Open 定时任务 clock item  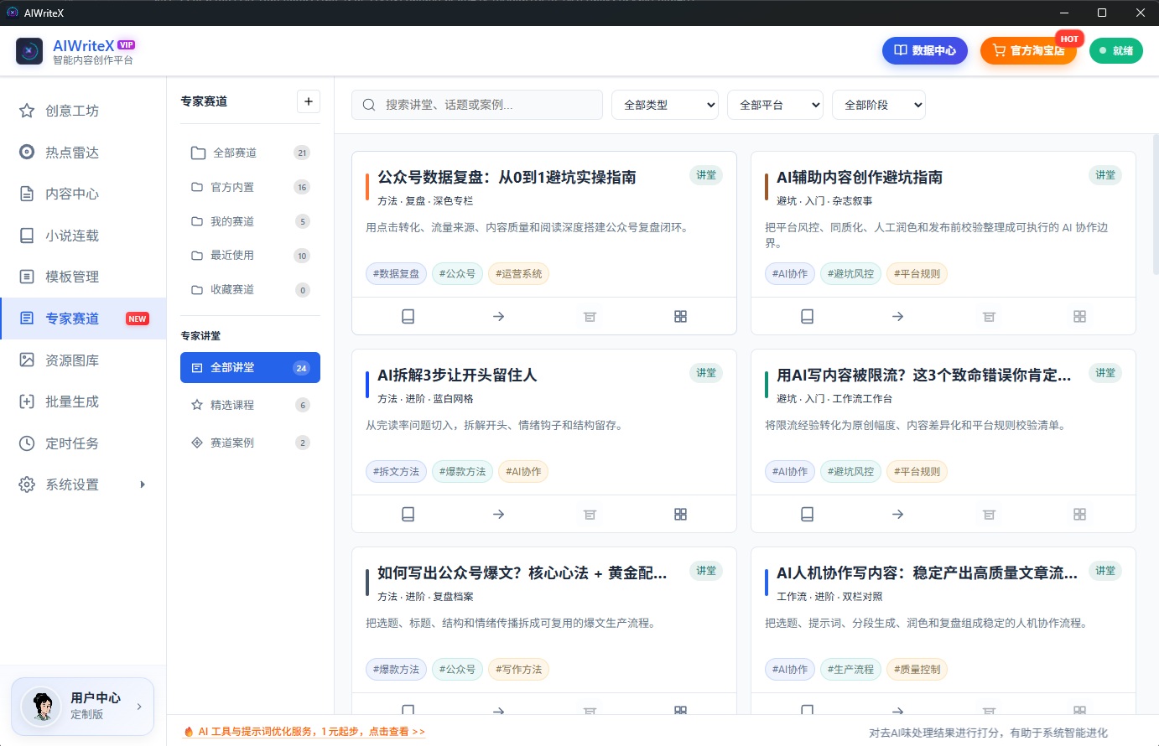tap(83, 443)
